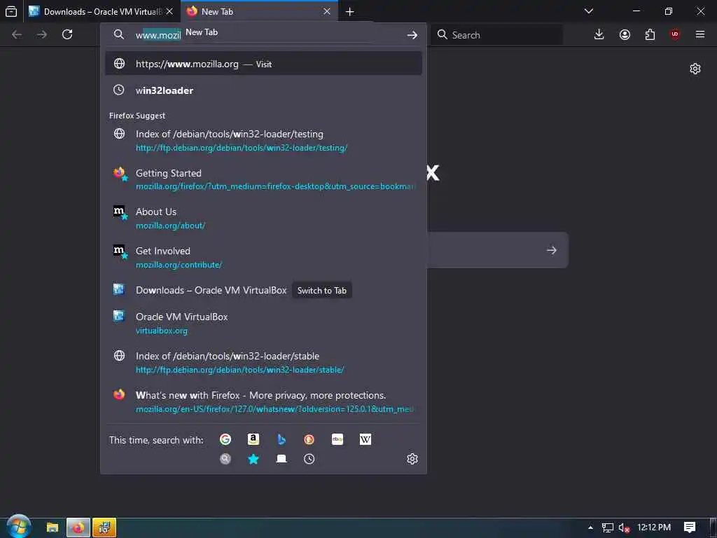Search this time with Google
The height and width of the screenshot is (538, 717).
[x=225, y=440]
